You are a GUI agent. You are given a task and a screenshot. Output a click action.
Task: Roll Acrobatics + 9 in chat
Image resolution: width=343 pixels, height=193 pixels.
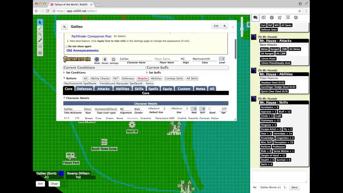coord(270,107)
